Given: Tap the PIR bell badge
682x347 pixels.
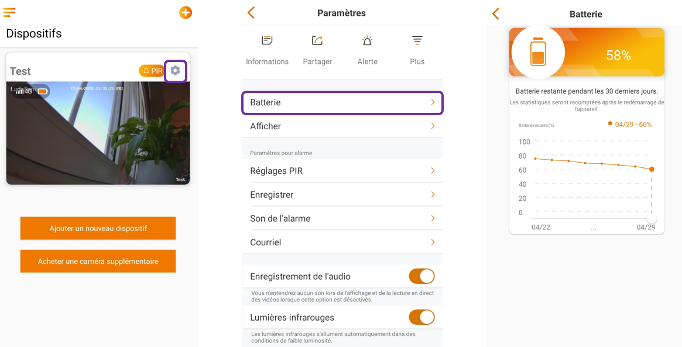Looking at the screenshot, I should 152,71.
